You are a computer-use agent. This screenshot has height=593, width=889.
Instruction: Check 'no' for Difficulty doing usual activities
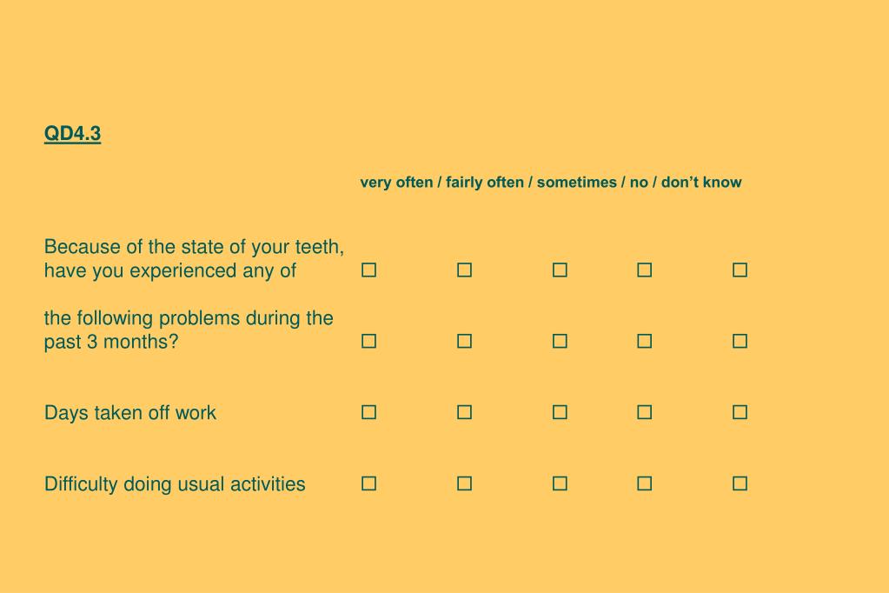coord(644,483)
